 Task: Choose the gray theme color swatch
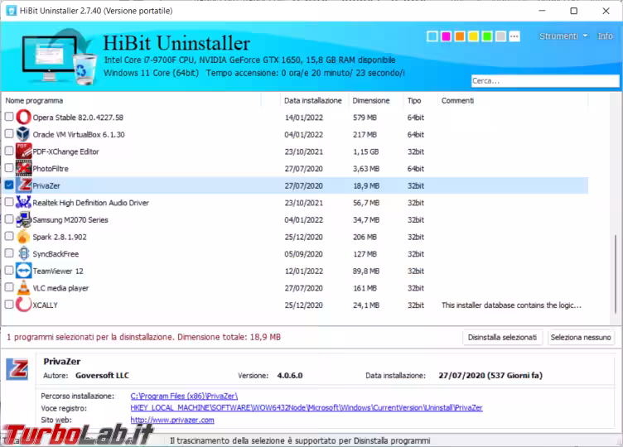tap(500, 36)
